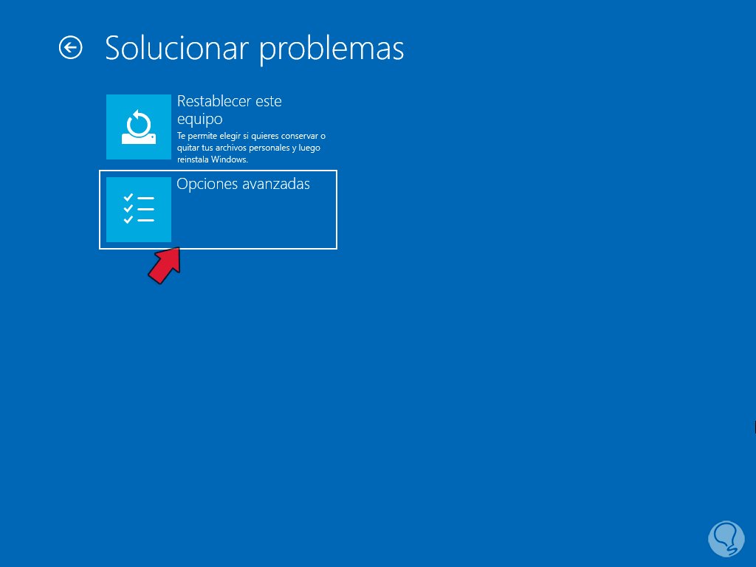756x567 pixels.
Task: Click the bottom checkmark line in the checklist tile
Action: (x=139, y=220)
